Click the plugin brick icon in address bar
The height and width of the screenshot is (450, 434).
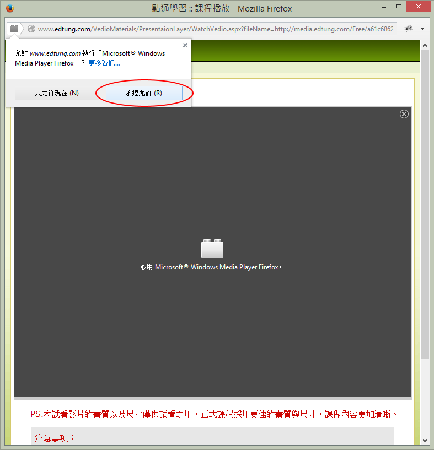[14, 29]
